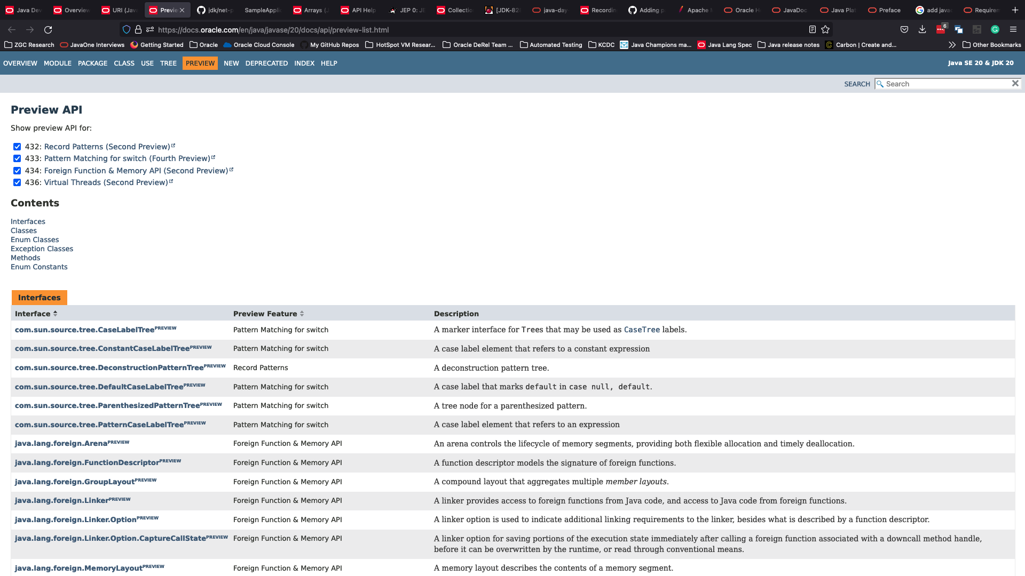This screenshot has height=576, width=1025.
Task: Click the Save to Pocket icon
Action: (904, 30)
